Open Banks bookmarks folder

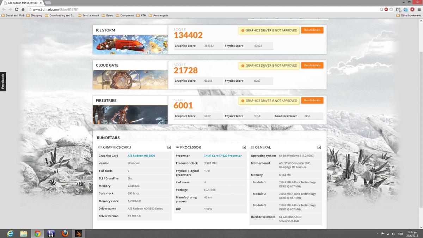click(108, 16)
